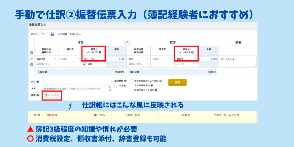Click 消耗品費 in the journal row
294x147 pixels.
pos(51,115)
